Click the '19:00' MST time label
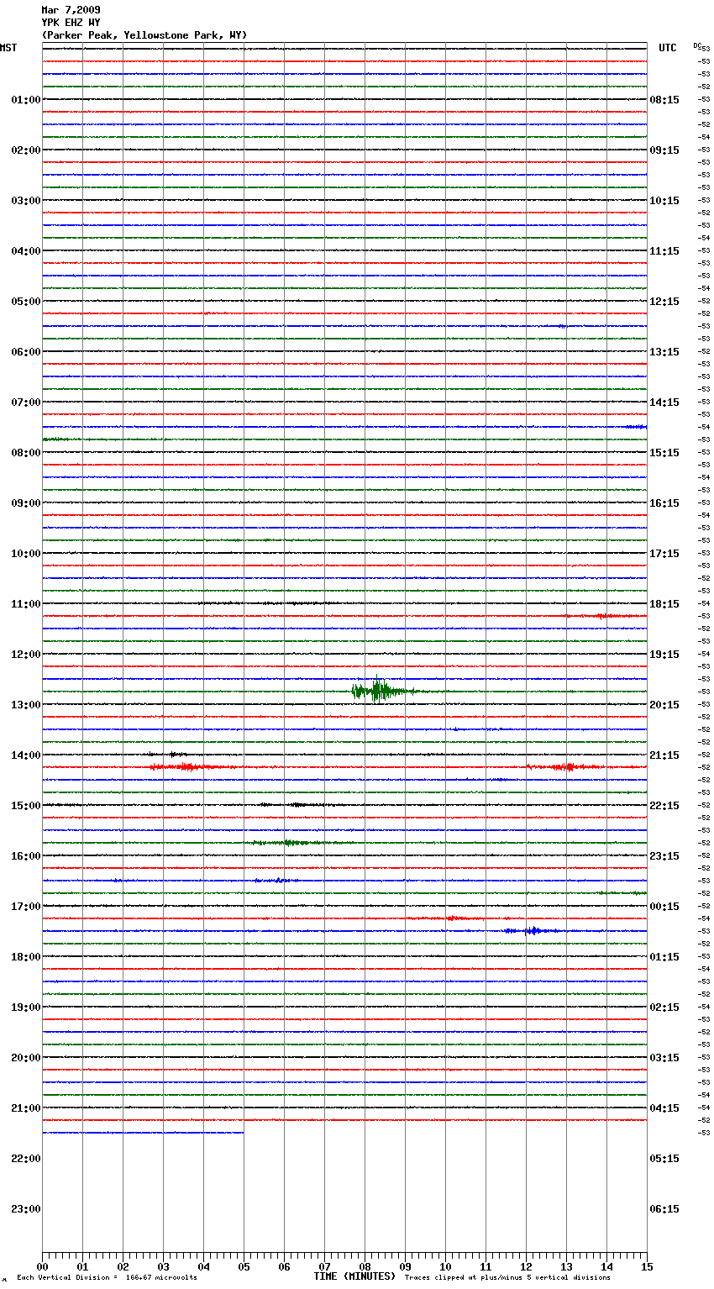The image size is (714, 1289). (x=26, y=1008)
